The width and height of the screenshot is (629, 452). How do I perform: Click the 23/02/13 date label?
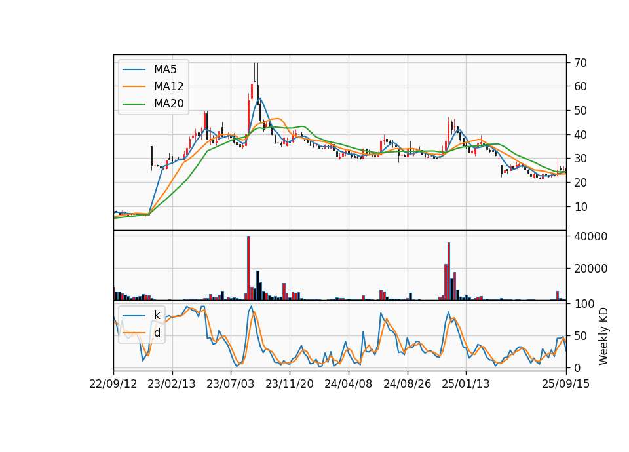click(x=172, y=384)
